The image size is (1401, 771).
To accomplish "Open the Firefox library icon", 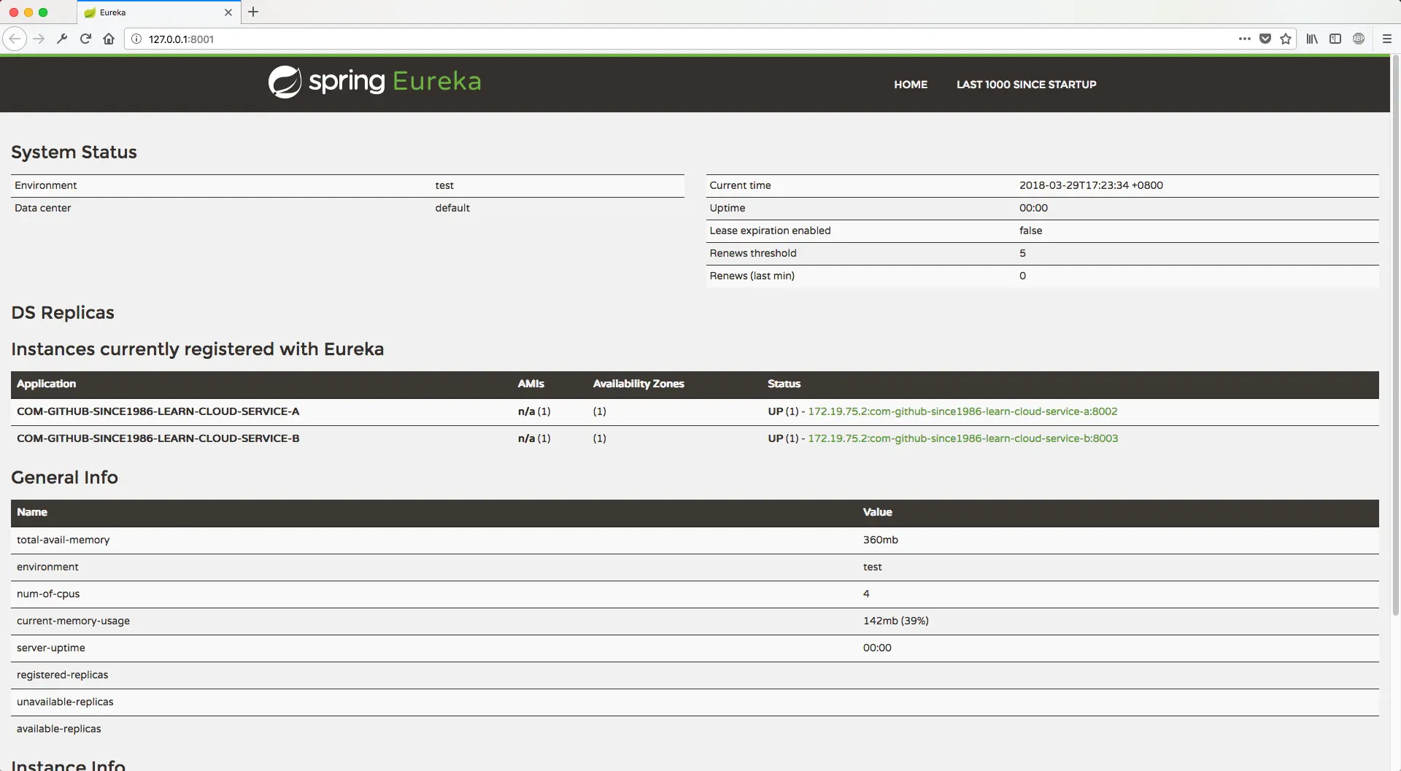I will pos(1312,39).
